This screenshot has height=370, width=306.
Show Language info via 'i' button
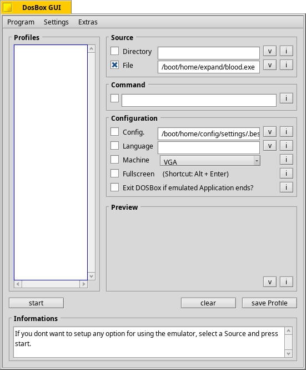287,146
